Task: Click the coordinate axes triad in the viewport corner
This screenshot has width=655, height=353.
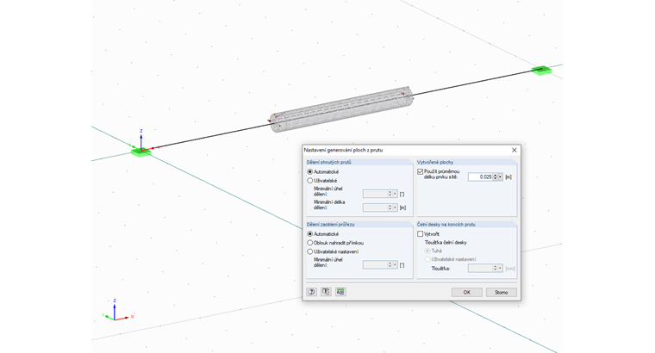Action: pos(116,312)
